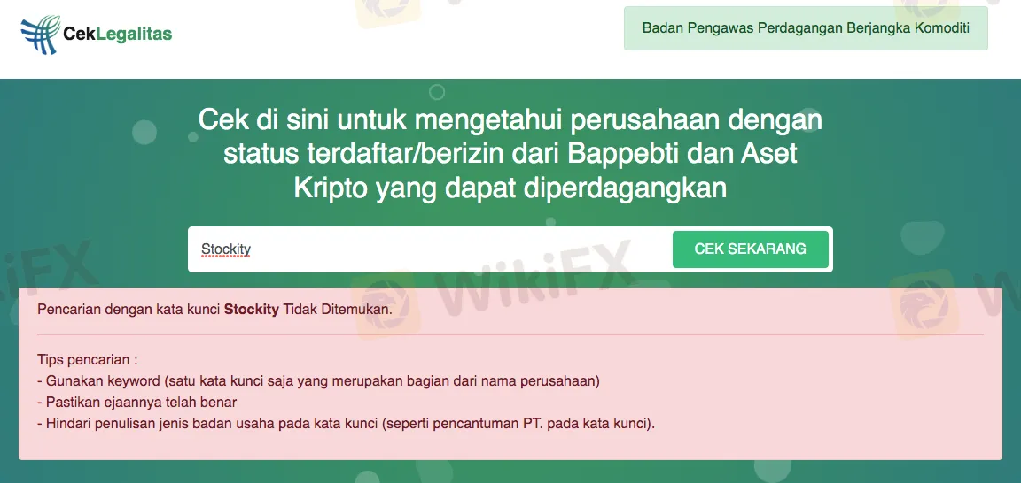Click the Badan Pengawas Perdagangan Berjangka Komoditi banner
The width and height of the screenshot is (1021, 483).
coord(806,28)
